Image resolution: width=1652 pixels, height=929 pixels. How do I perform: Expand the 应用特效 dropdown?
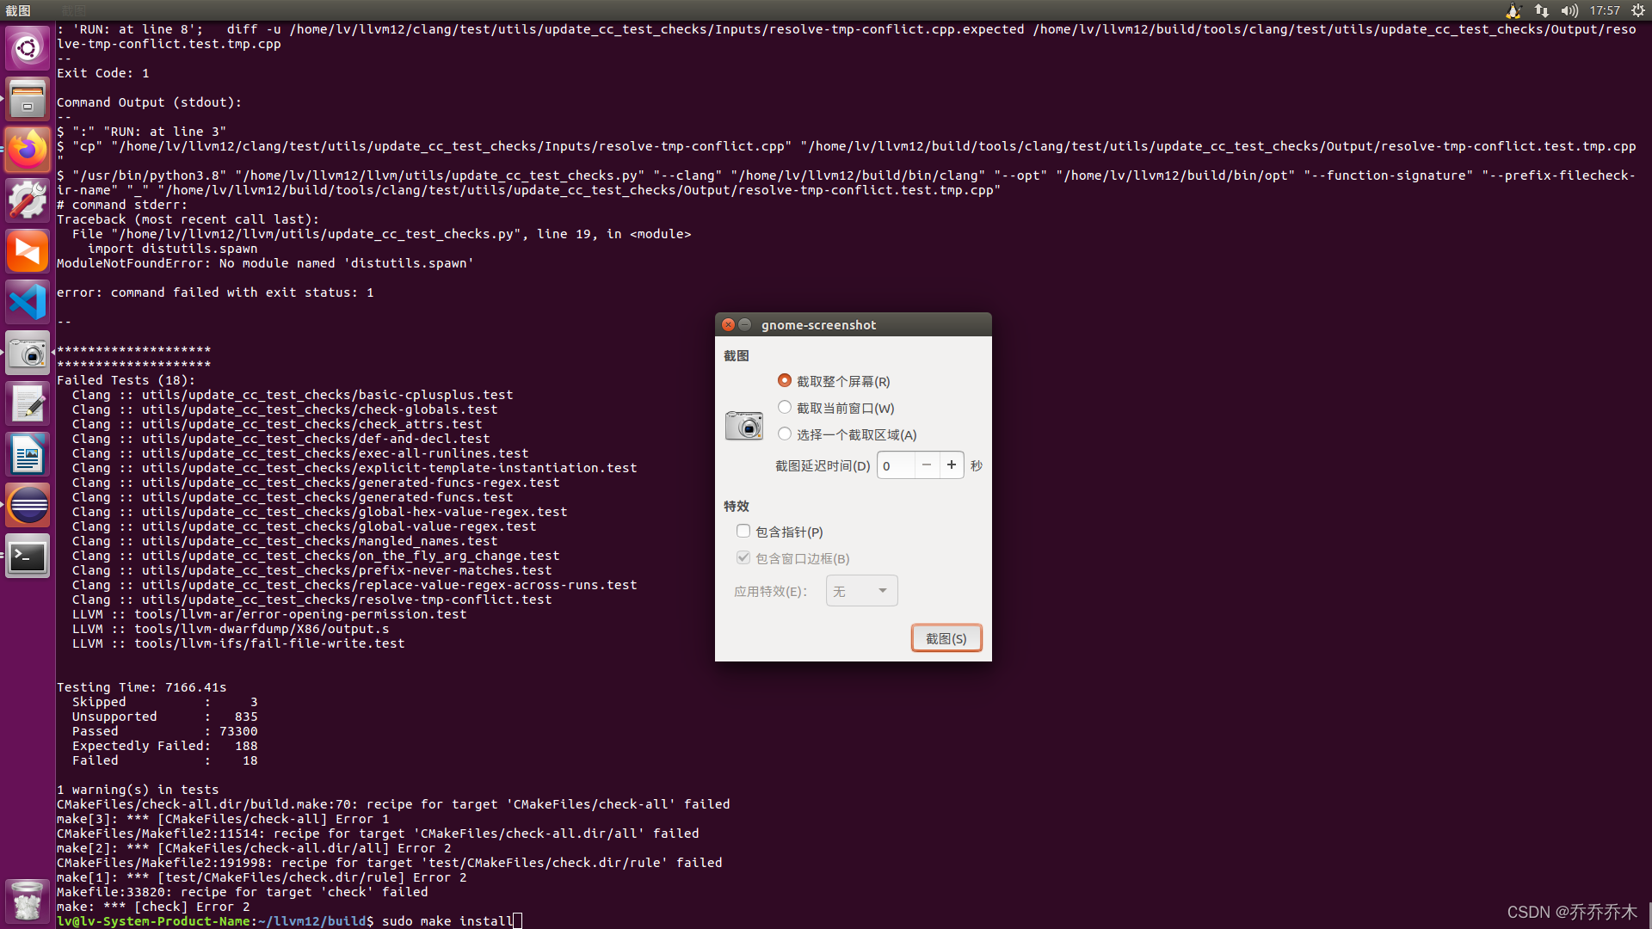(861, 591)
